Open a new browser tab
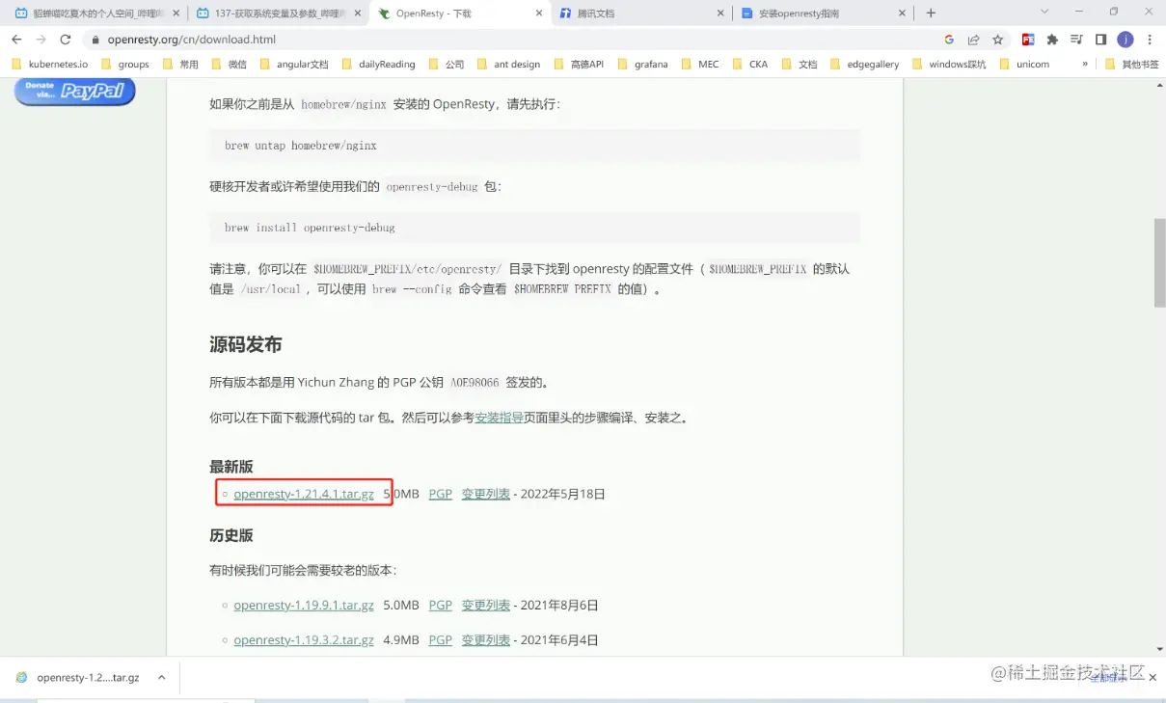Screen dimensions: 1166x703 [x=931, y=14]
